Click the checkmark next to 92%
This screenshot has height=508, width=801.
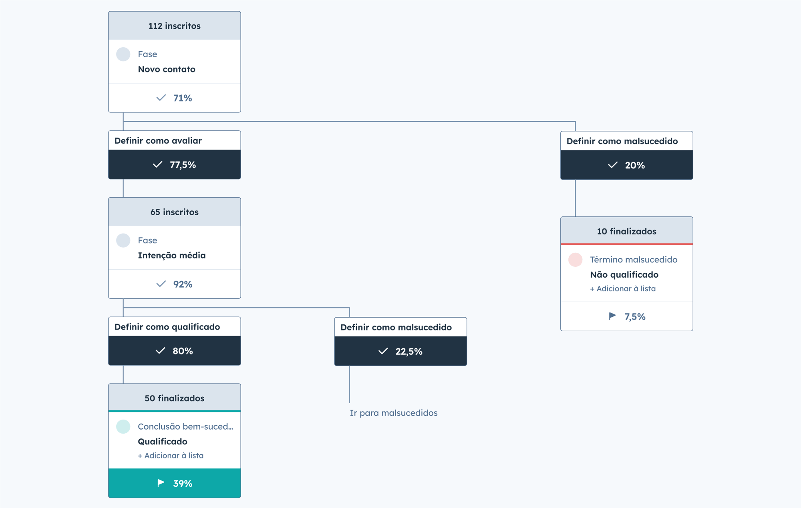[161, 284]
